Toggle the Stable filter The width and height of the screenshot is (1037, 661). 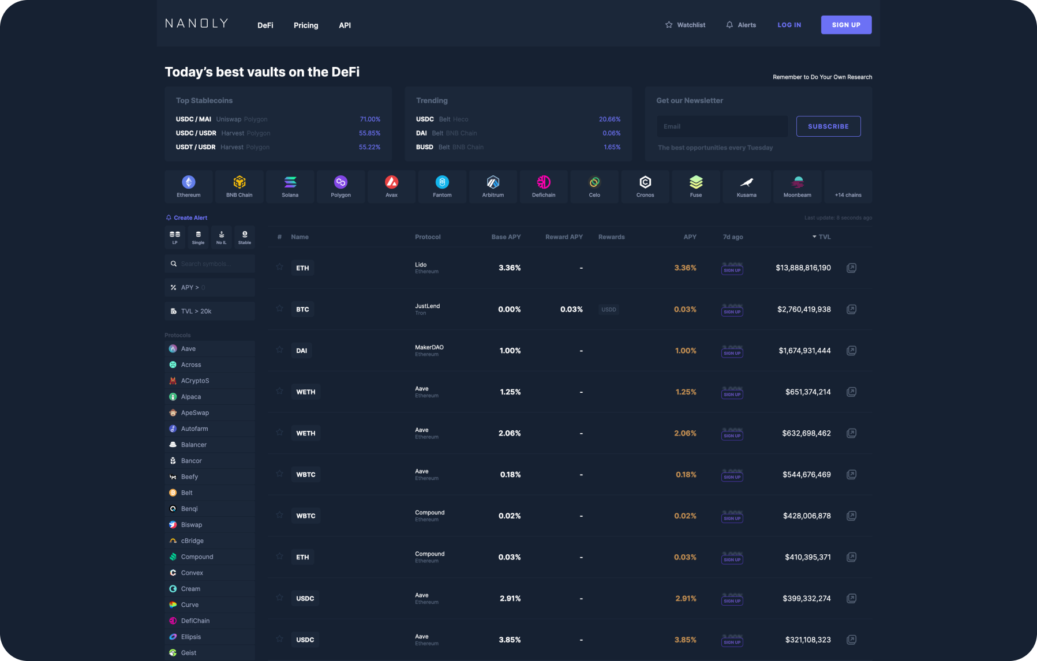pyautogui.click(x=245, y=237)
